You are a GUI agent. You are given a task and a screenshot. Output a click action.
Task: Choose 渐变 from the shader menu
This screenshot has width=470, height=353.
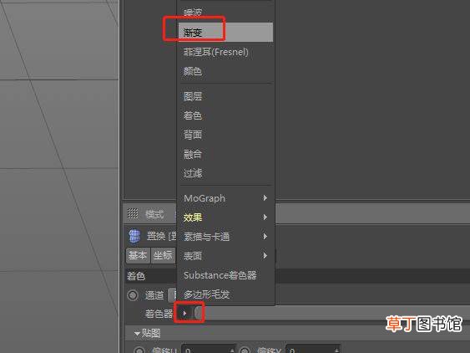(225, 32)
